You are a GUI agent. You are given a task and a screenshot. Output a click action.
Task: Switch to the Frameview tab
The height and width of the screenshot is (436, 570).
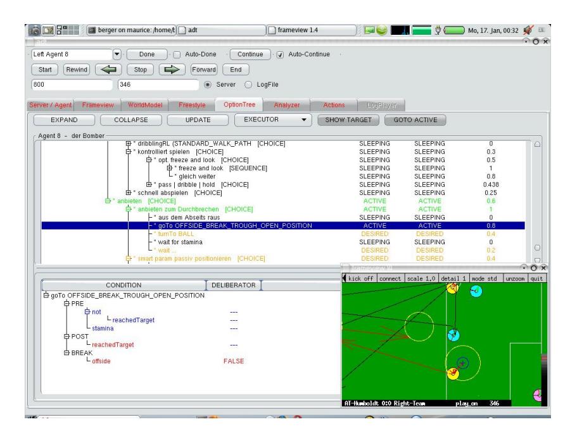point(98,105)
